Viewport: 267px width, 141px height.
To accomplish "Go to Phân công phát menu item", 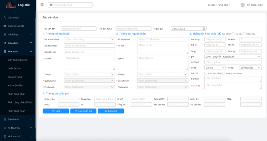I will (16, 94).
